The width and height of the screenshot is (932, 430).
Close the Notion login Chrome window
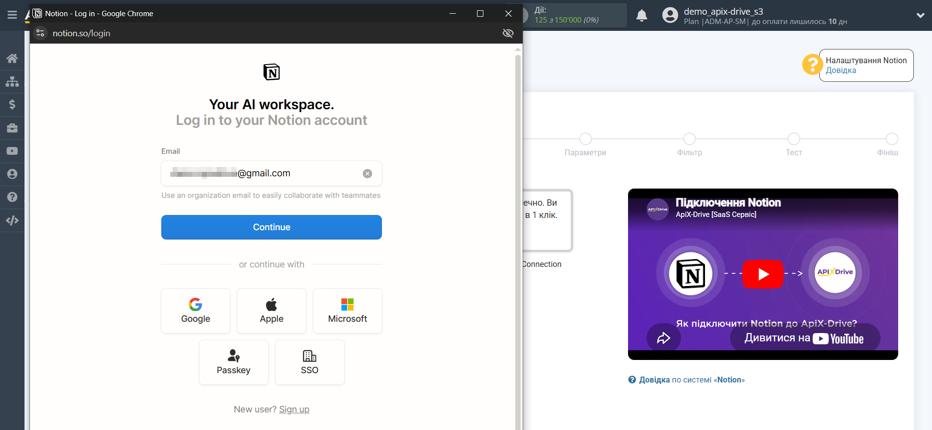[508, 13]
